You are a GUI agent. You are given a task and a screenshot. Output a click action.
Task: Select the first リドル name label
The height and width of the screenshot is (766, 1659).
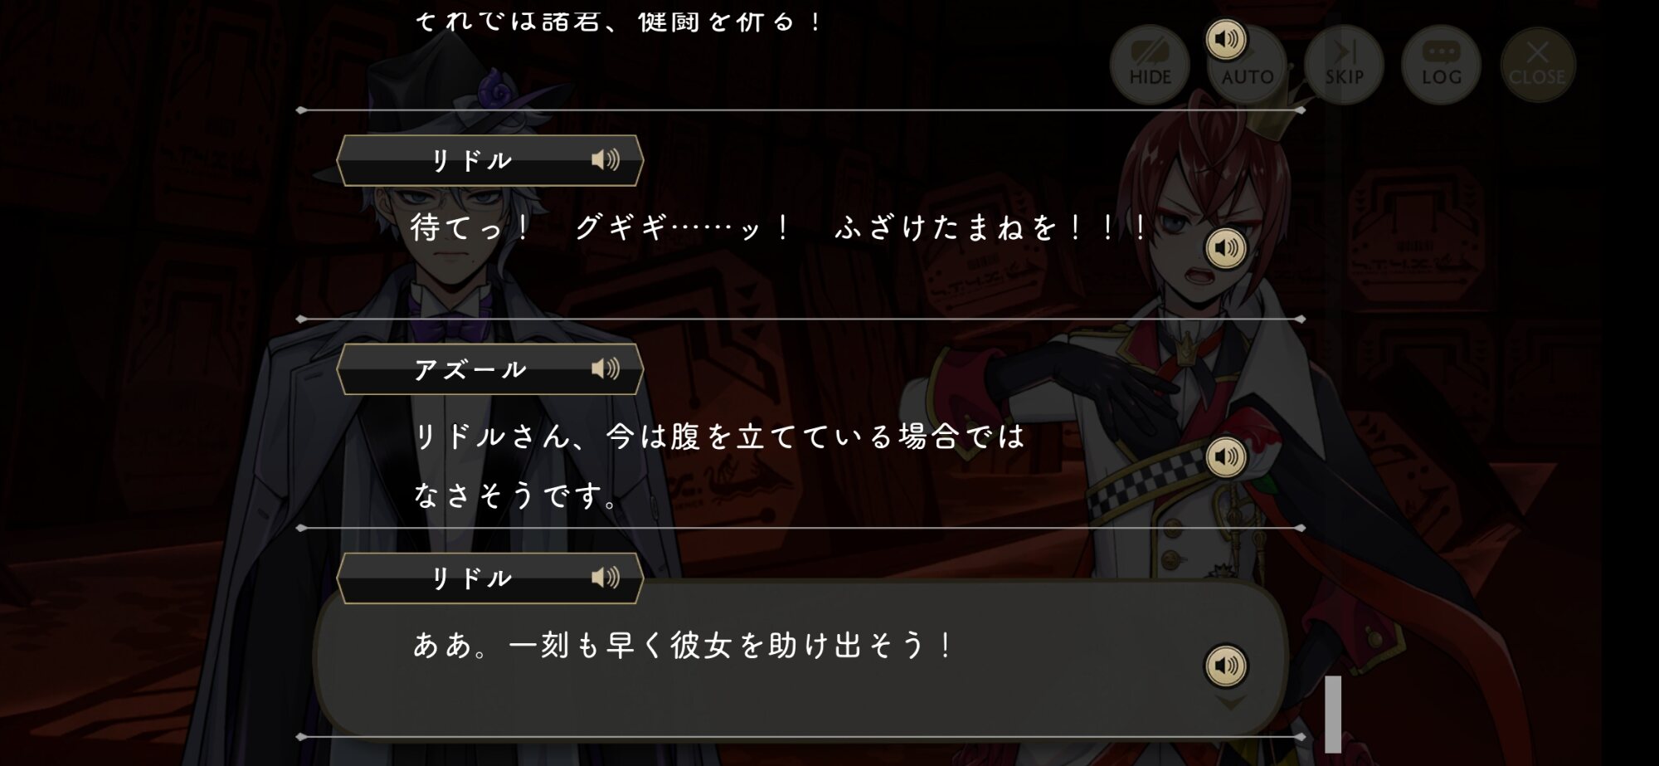click(x=472, y=160)
